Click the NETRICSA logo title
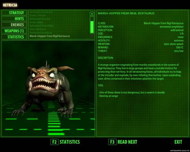 [x=10, y=5]
